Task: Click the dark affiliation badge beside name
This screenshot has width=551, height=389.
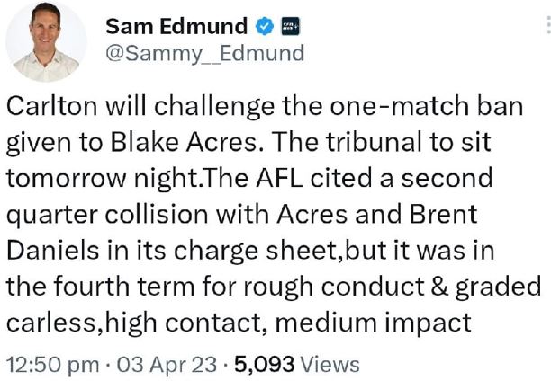Action: pos(291,24)
